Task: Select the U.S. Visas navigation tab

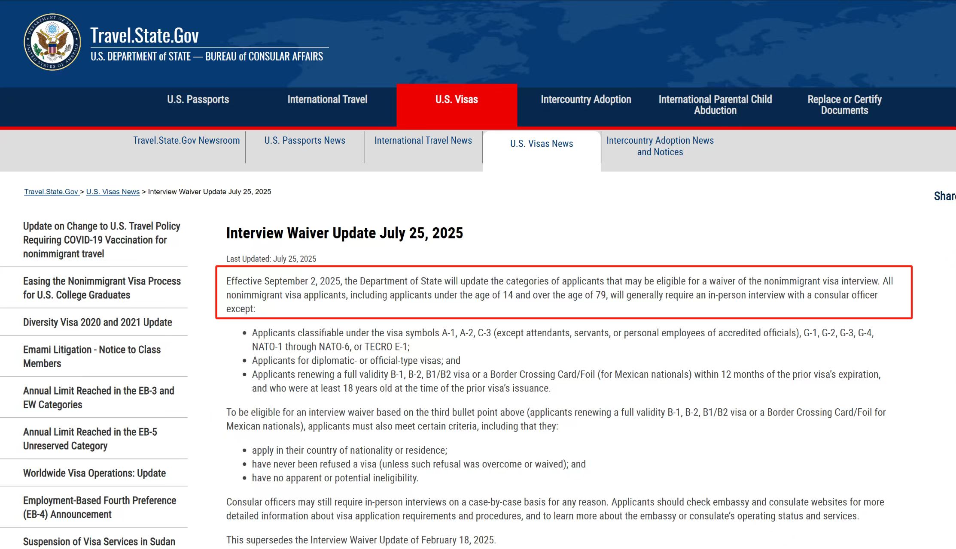Action: 457,100
